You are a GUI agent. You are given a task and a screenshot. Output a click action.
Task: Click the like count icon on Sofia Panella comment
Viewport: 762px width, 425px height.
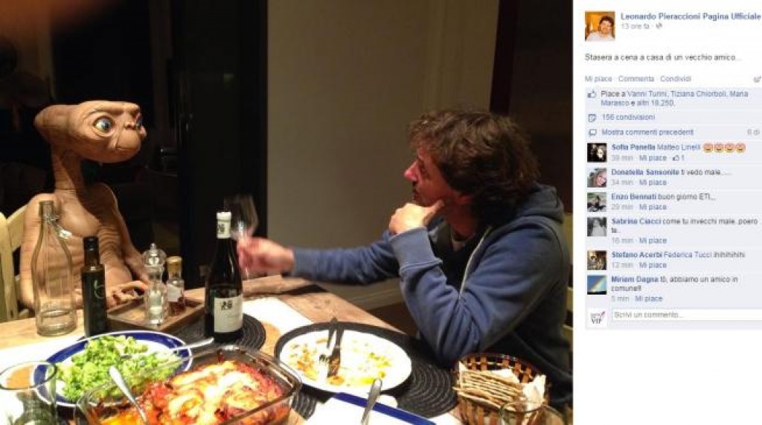tap(676, 158)
